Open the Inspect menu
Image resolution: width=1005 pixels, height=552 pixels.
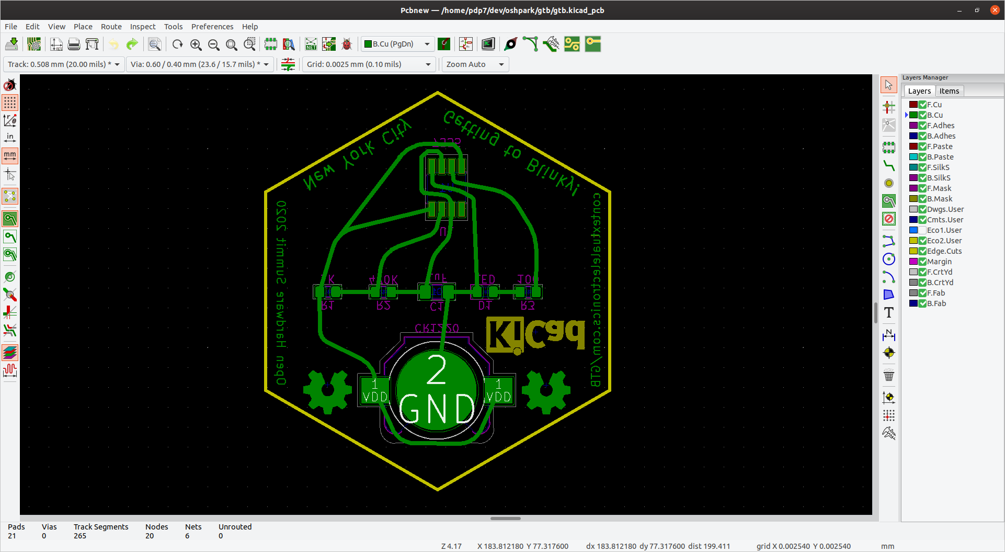143,27
